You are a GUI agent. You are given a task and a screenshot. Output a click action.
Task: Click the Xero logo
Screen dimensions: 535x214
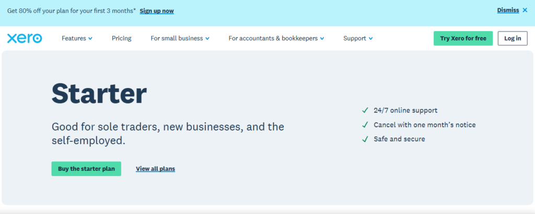tap(25, 38)
